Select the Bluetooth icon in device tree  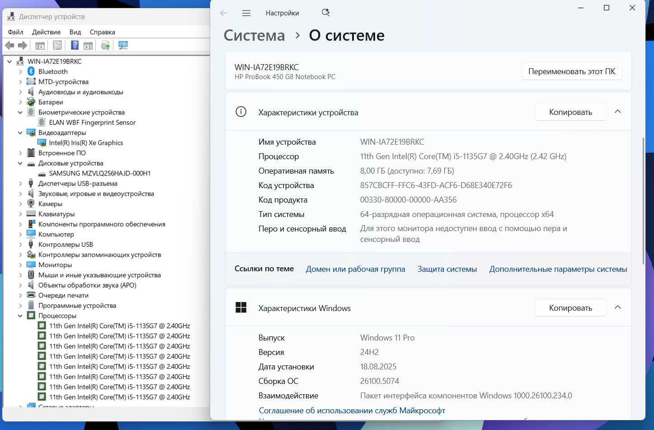pos(31,71)
